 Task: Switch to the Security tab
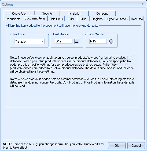47,13
